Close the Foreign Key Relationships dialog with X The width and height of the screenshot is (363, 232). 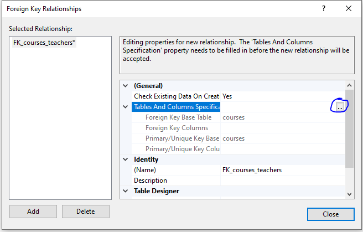tap(348, 9)
